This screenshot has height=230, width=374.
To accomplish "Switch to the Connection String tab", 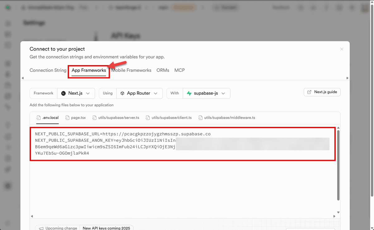I will coord(48,70).
